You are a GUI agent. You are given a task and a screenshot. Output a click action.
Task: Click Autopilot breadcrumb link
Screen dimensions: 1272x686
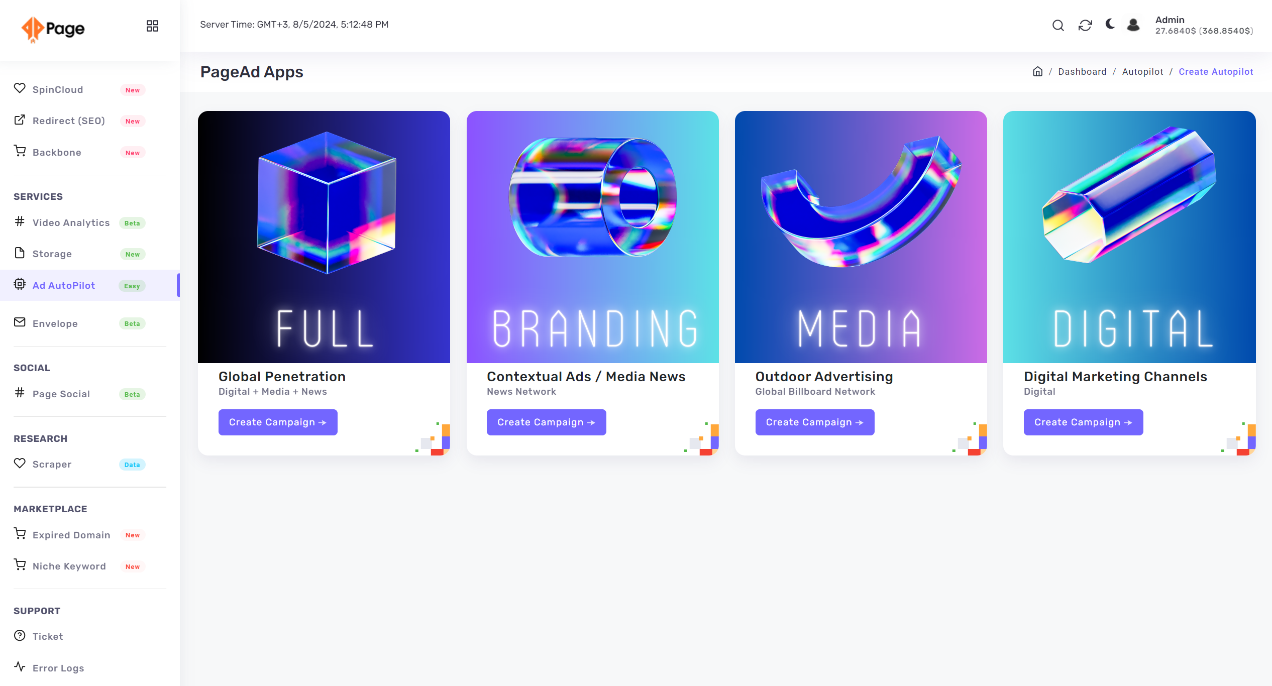[x=1143, y=71]
